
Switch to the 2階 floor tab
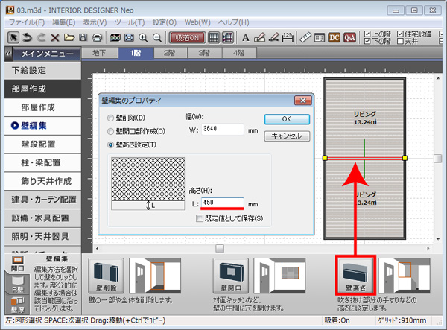coord(169,53)
